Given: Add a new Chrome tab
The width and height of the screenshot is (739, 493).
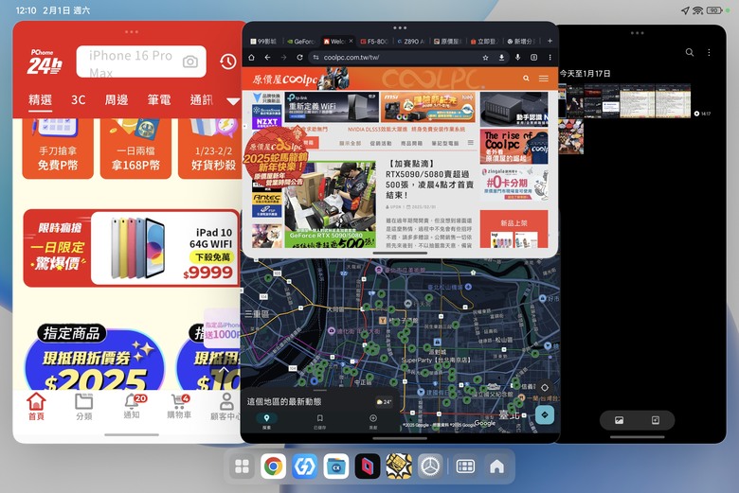Looking at the screenshot, I should coord(550,41).
